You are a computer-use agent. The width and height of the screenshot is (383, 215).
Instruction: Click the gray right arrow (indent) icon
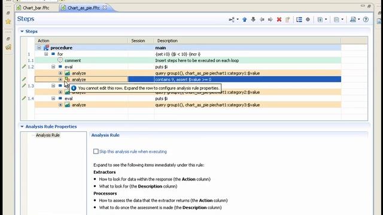pos(270,20)
